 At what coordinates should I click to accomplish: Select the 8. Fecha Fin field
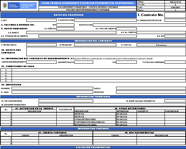tap(95, 45)
